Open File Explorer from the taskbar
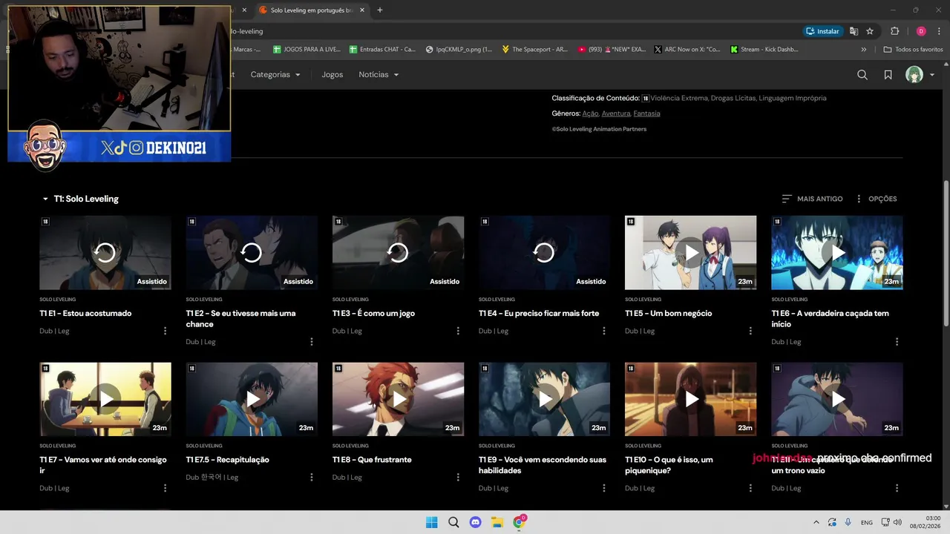The image size is (950, 534). 497,522
